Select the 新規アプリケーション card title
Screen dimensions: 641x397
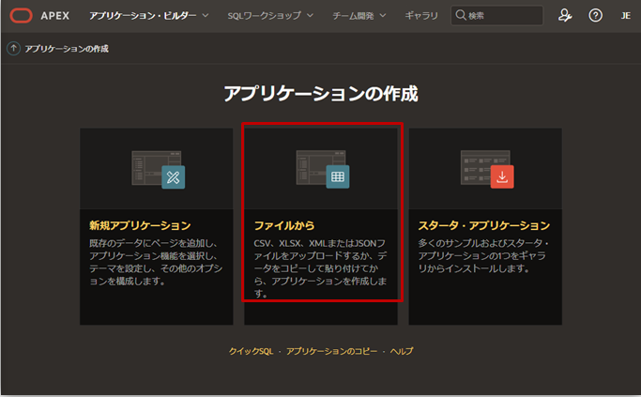140,226
